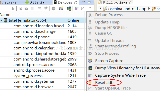Image resolution: width=160 pixels, height=91 pixels.
Task: Click the Debug Process toolbar bug icon
Action: coord(13,9)
